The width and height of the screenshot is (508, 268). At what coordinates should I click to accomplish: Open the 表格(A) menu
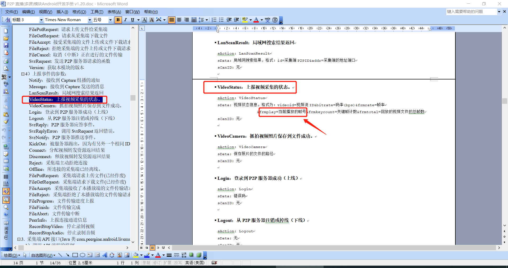click(114, 12)
